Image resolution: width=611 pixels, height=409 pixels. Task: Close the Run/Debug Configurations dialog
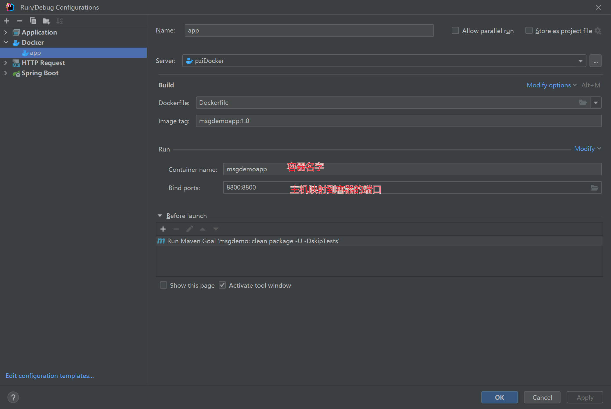(x=599, y=7)
